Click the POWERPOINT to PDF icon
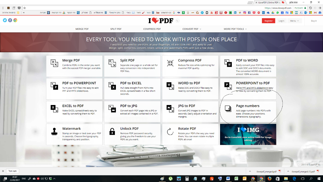This screenshot has height=182, width=323. tap(228, 85)
